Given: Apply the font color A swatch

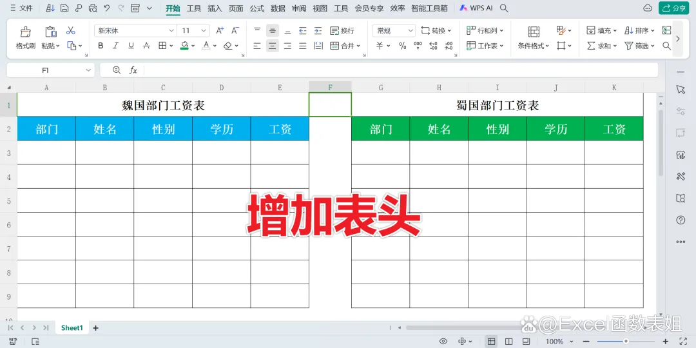Looking at the screenshot, I should click(x=206, y=46).
